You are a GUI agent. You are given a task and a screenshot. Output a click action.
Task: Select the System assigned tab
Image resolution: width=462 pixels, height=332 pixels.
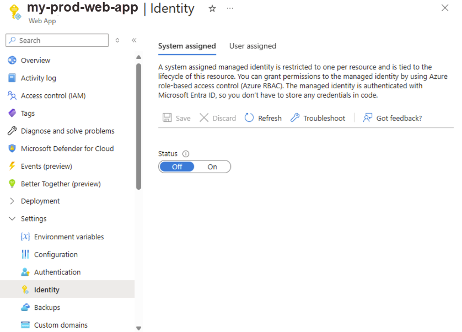[187, 46]
